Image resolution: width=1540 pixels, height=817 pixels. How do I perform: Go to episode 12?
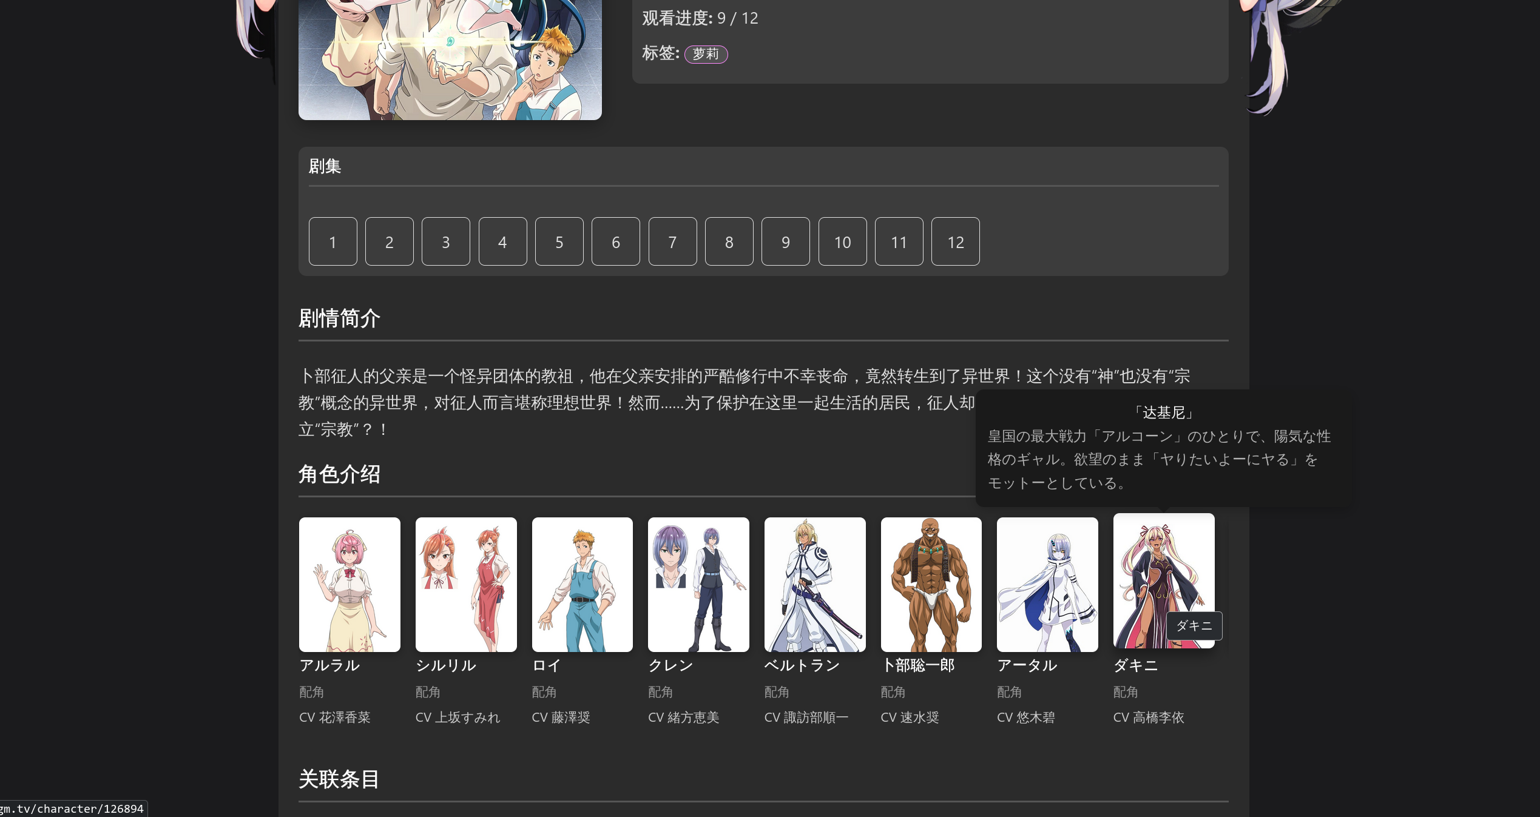tap(955, 241)
